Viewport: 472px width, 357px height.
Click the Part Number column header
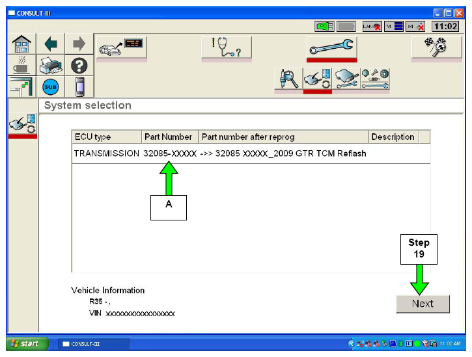169,137
